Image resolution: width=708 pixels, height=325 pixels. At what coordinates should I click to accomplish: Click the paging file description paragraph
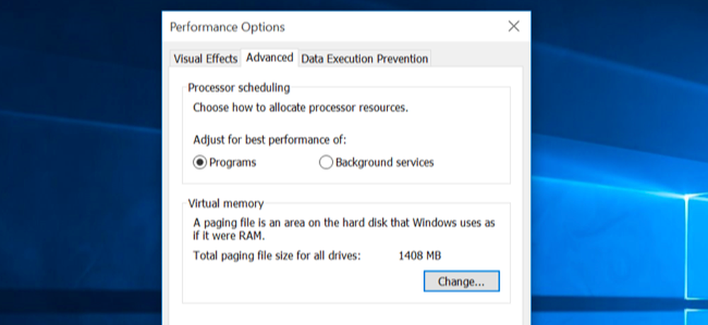pos(344,229)
